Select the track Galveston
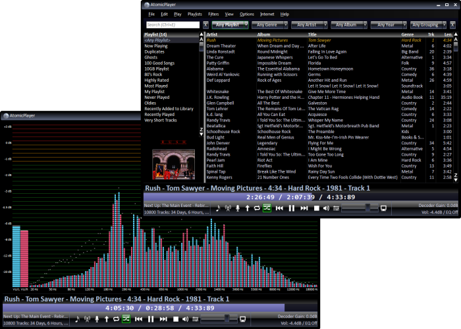This screenshot has height=329, width=461. [x=329, y=103]
